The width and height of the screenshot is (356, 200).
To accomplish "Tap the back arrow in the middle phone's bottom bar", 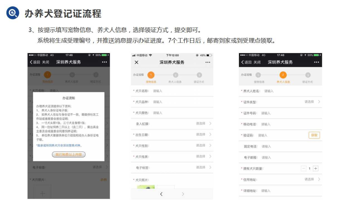I will [x=161, y=194].
